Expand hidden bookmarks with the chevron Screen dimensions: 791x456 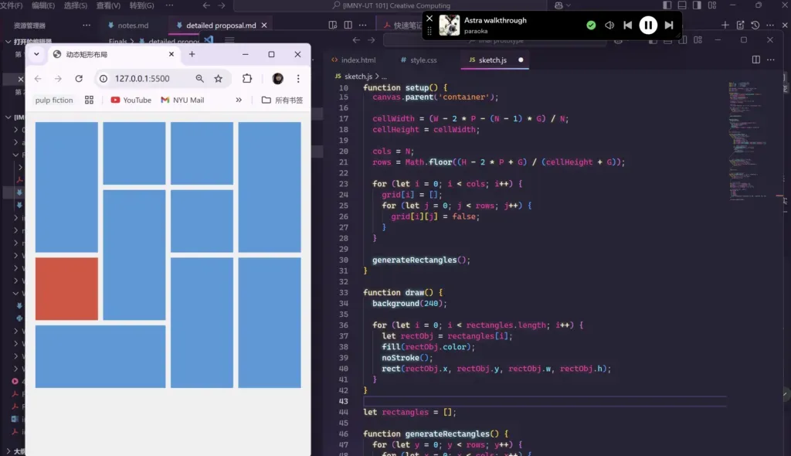pyautogui.click(x=239, y=100)
